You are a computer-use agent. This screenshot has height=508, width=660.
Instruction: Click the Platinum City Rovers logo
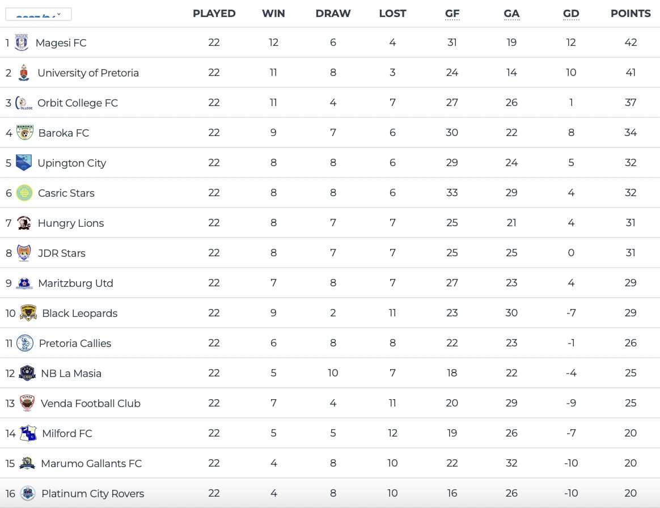click(x=27, y=493)
